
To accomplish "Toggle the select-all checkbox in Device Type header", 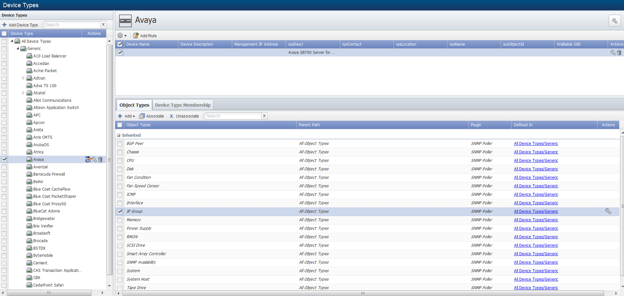I will [4, 34].
